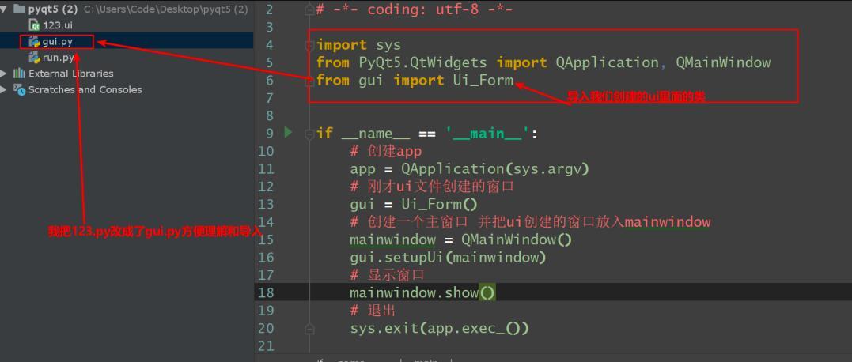
Task: Fold the import block at line 4
Action: pyautogui.click(x=309, y=44)
